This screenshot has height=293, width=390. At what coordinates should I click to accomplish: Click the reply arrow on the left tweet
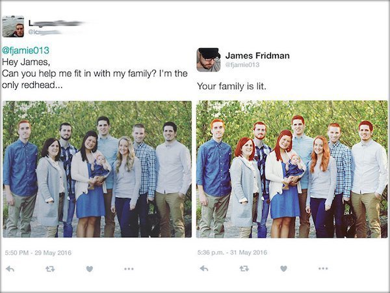[10, 269]
